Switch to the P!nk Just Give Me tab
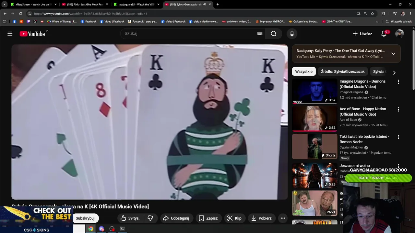 [85, 5]
